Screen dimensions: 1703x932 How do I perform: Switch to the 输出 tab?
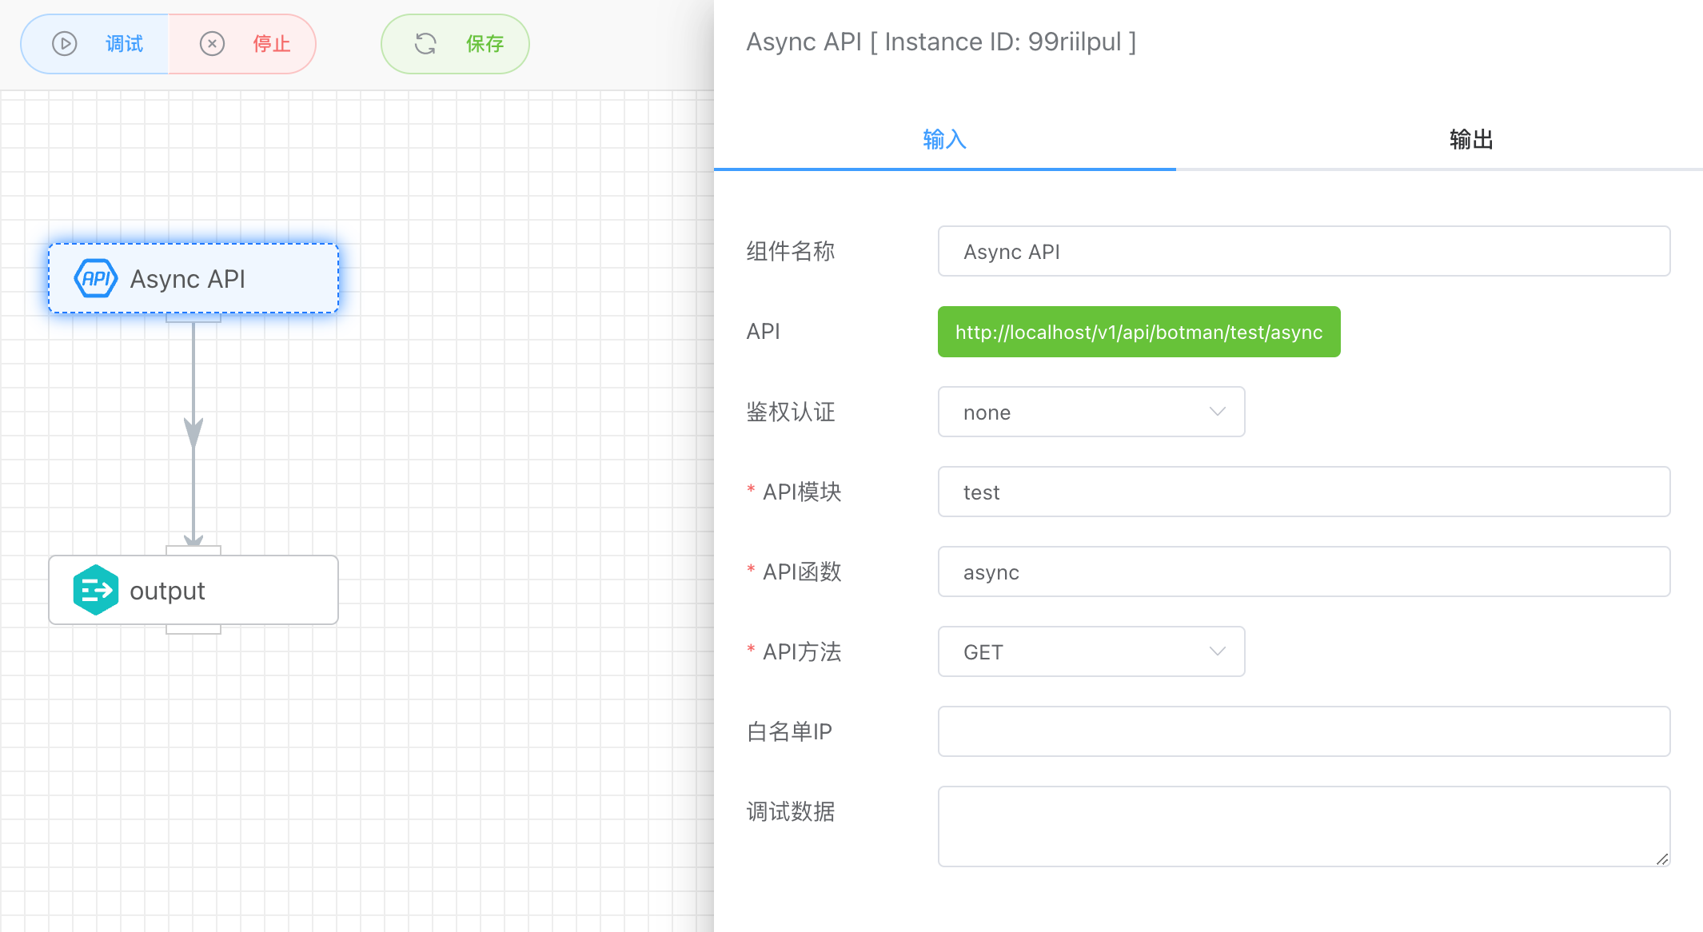tap(1470, 139)
